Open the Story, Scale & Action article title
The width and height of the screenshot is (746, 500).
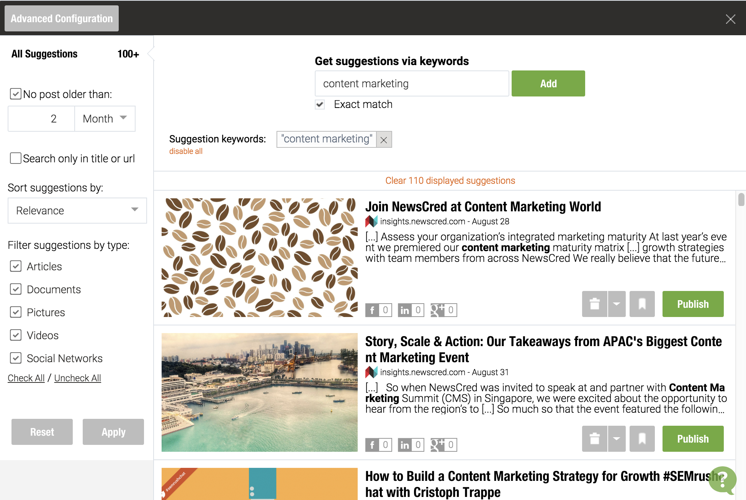(x=544, y=349)
